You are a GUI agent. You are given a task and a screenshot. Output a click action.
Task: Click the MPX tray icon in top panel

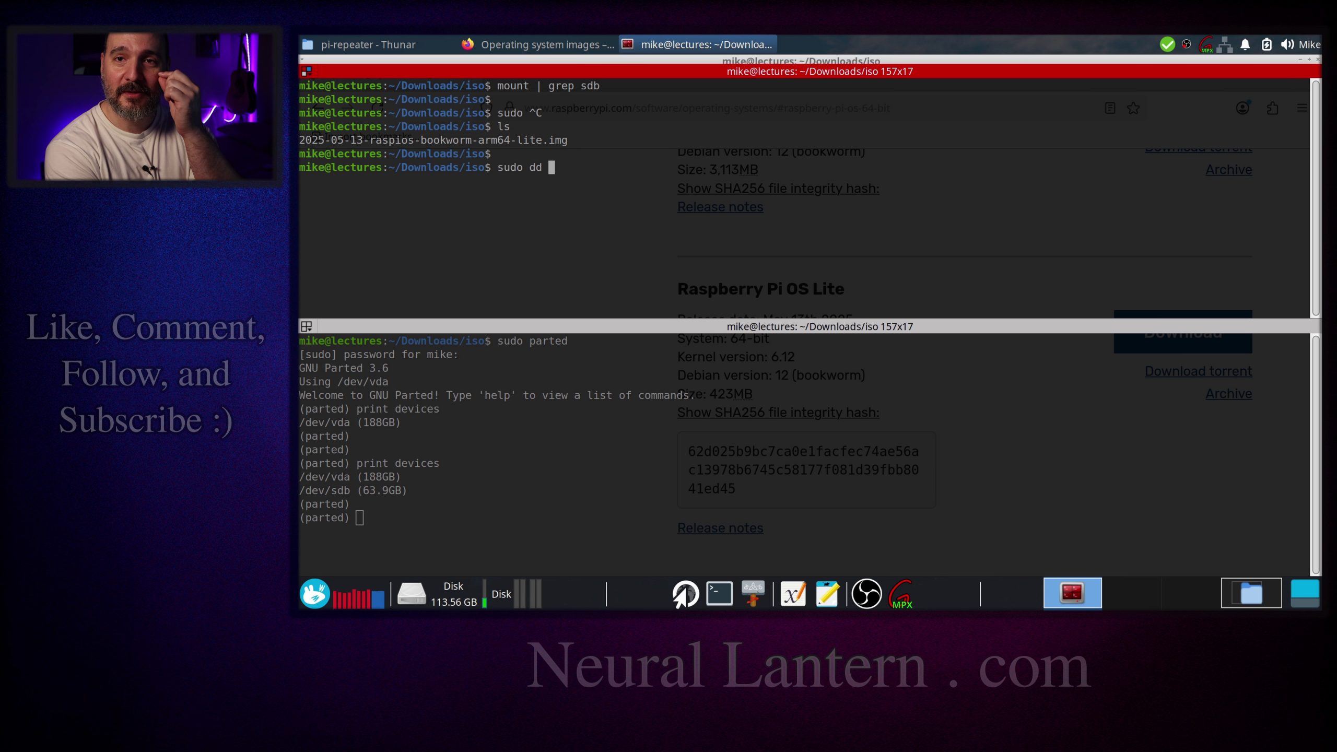tap(1206, 44)
